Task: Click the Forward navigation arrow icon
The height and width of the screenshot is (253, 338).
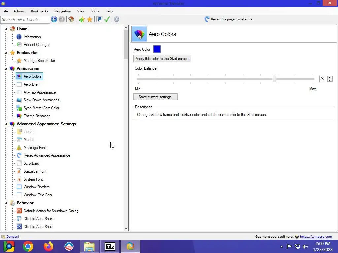Action: [x=62, y=19]
